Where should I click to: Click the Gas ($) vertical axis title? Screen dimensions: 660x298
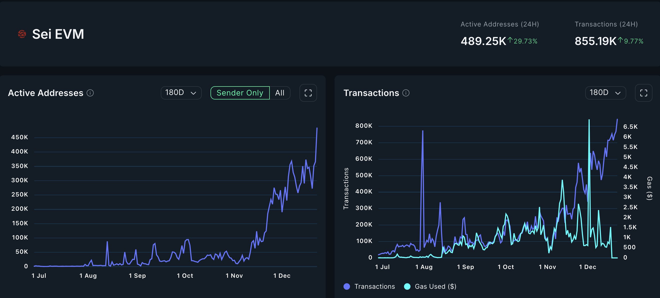pos(649,188)
